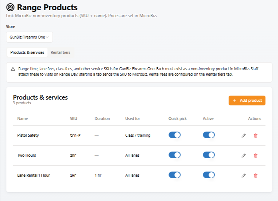
Task: Deactivate the Two Hours product toggle
Action: tap(208, 155)
